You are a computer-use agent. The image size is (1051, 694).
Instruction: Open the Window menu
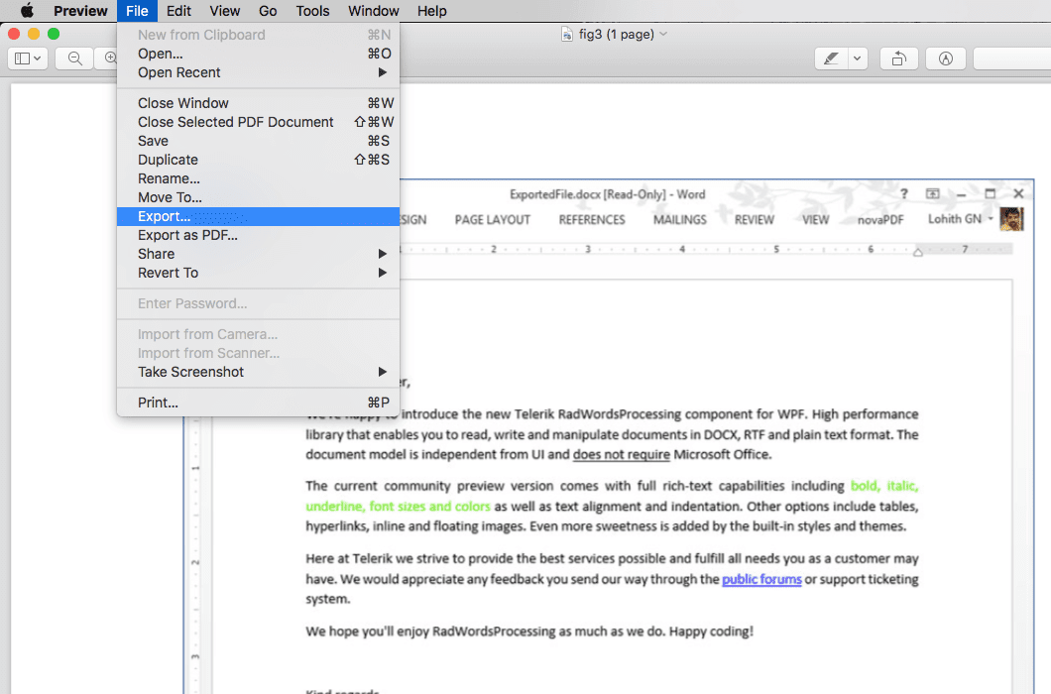(374, 11)
